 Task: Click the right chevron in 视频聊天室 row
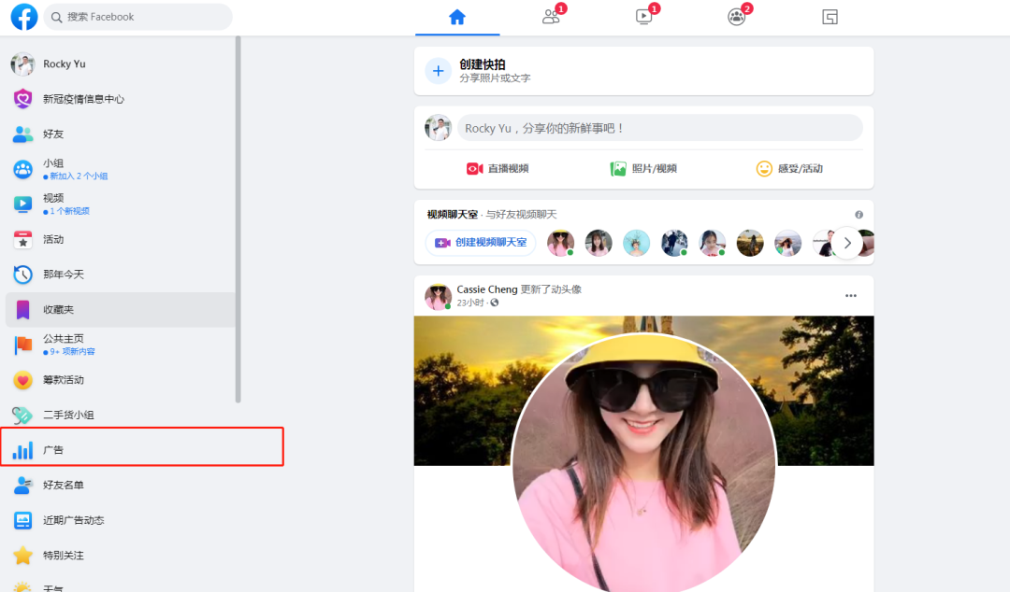pyautogui.click(x=847, y=243)
